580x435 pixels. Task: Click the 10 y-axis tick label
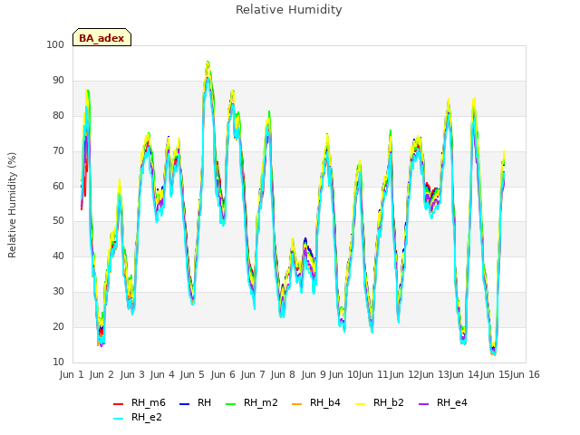58,362
